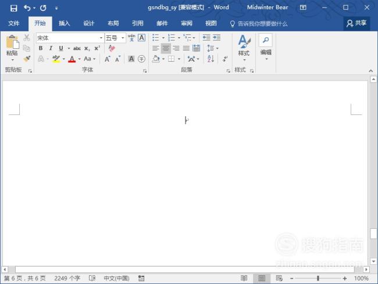Open the font size dropdown (五号)
Image resolution: width=378 pixels, height=284 pixels.
tap(123, 38)
